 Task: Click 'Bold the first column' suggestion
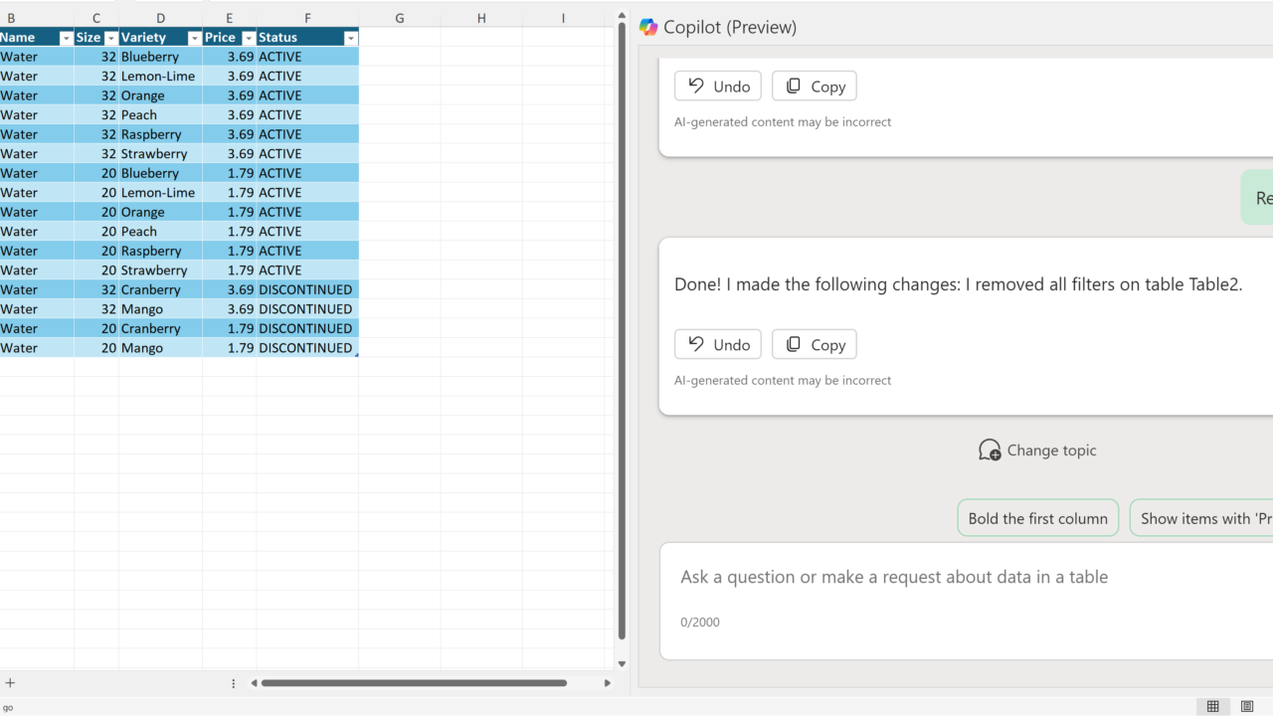[x=1037, y=518]
